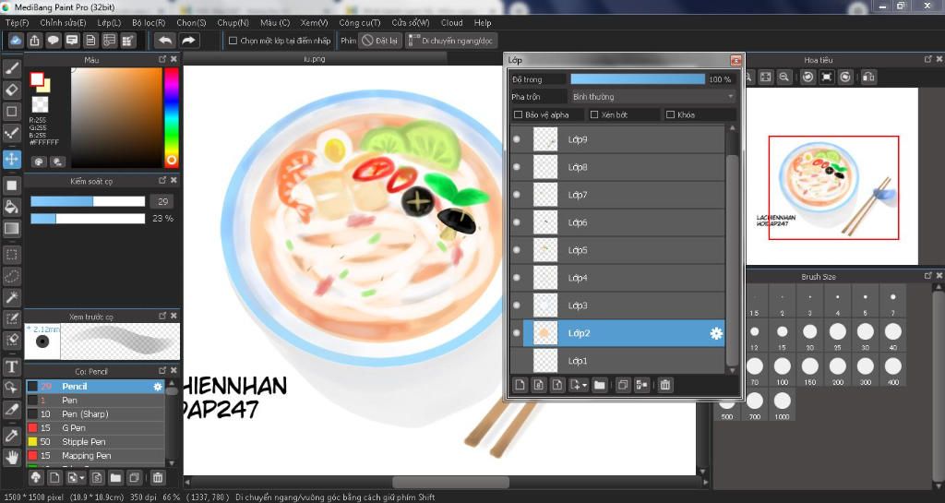The image size is (945, 503).
Task: Open the 'Pha trộn' blending mode dropdown
Action: pyautogui.click(x=653, y=96)
